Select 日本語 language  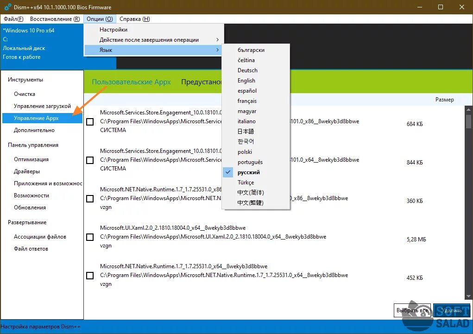coord(256,132)
